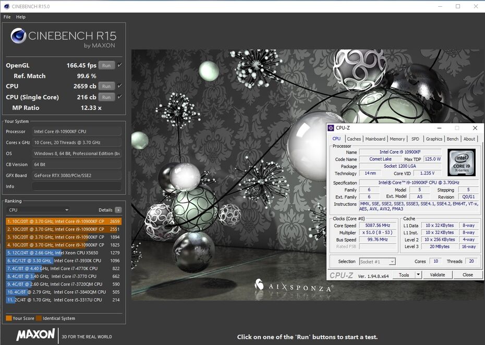
Task: Switch to the Mainboard tab in CPU-Z
Action: [x=375, y=139]
